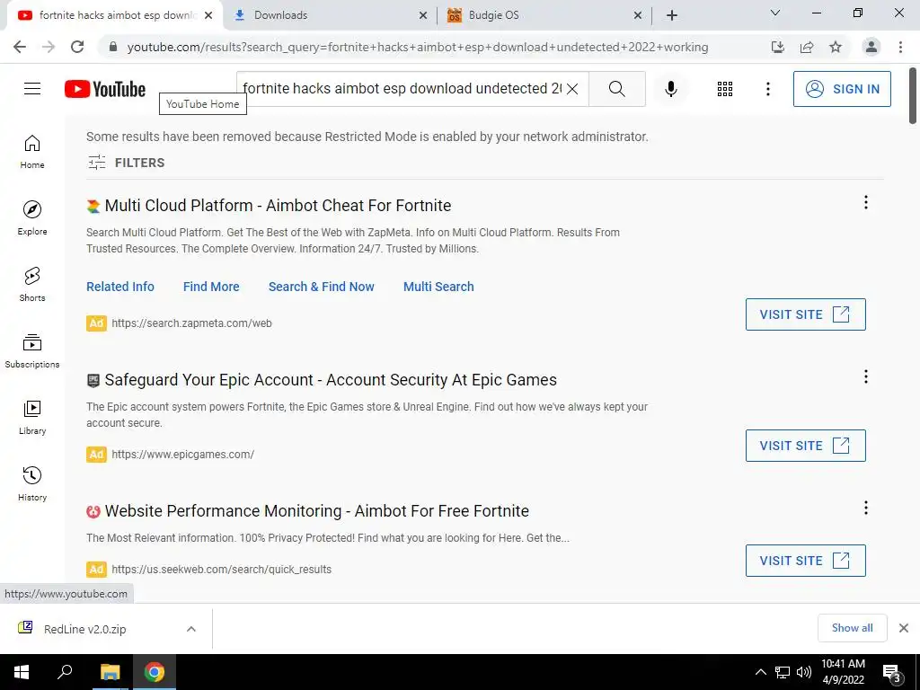Click Chrome back arrow
Screen dimensions: 920x690
click(x=20, y=47)
